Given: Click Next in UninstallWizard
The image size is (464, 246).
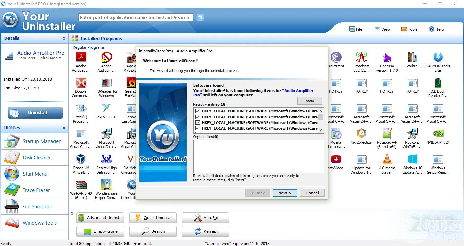Looking at the screenshot, I should [x=285, y=193].
